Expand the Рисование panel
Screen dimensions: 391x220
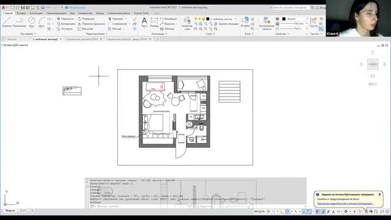coord(28,34)
